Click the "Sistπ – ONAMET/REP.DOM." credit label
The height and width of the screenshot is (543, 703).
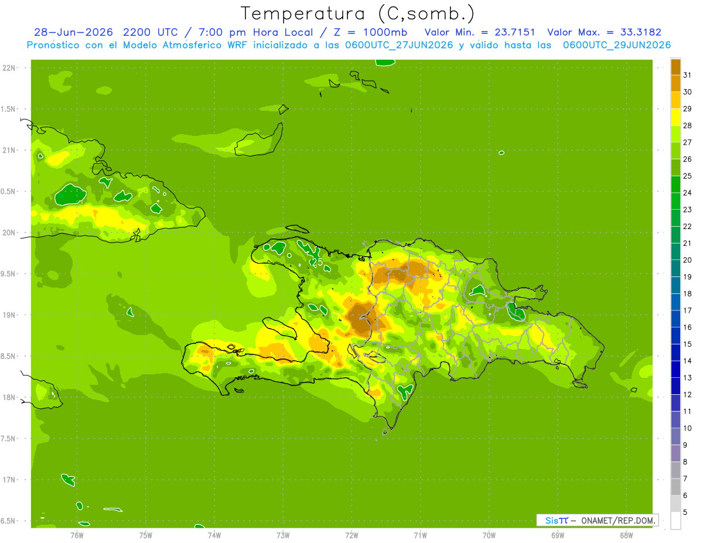click(598, 520)
